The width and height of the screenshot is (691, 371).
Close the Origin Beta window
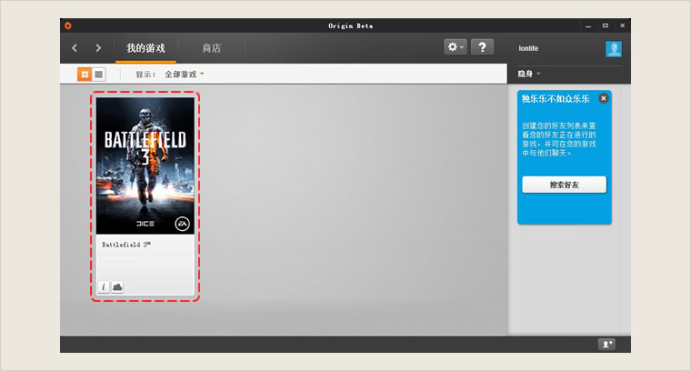click(622, 25)
